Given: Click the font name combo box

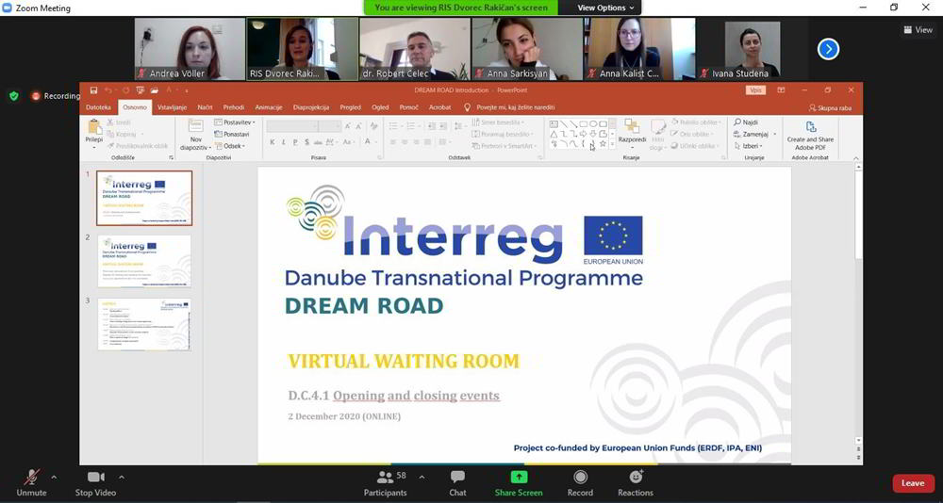Looking at the screenshot, I should 291,126.
